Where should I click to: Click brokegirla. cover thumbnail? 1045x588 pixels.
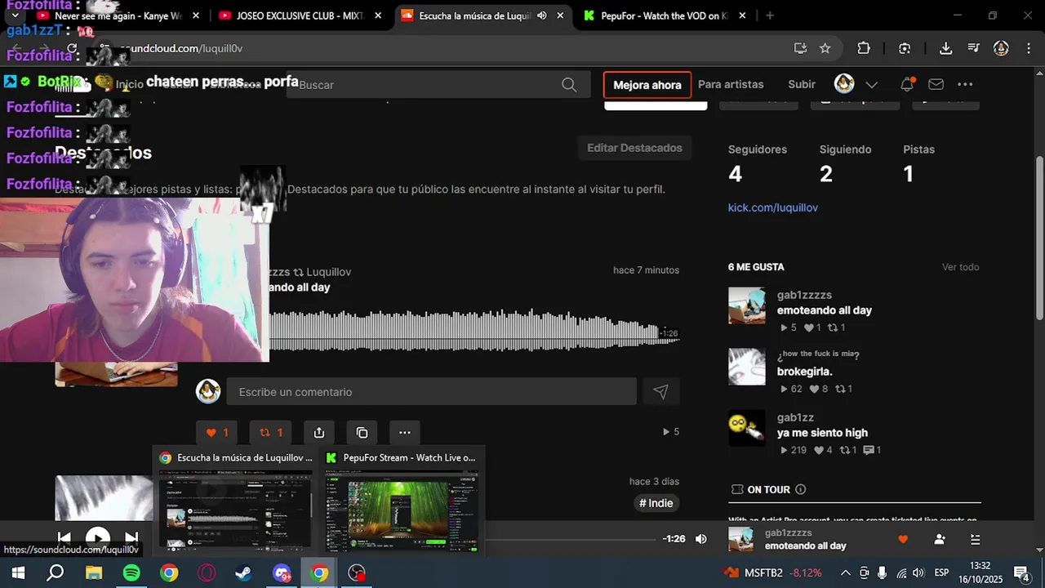747,367
